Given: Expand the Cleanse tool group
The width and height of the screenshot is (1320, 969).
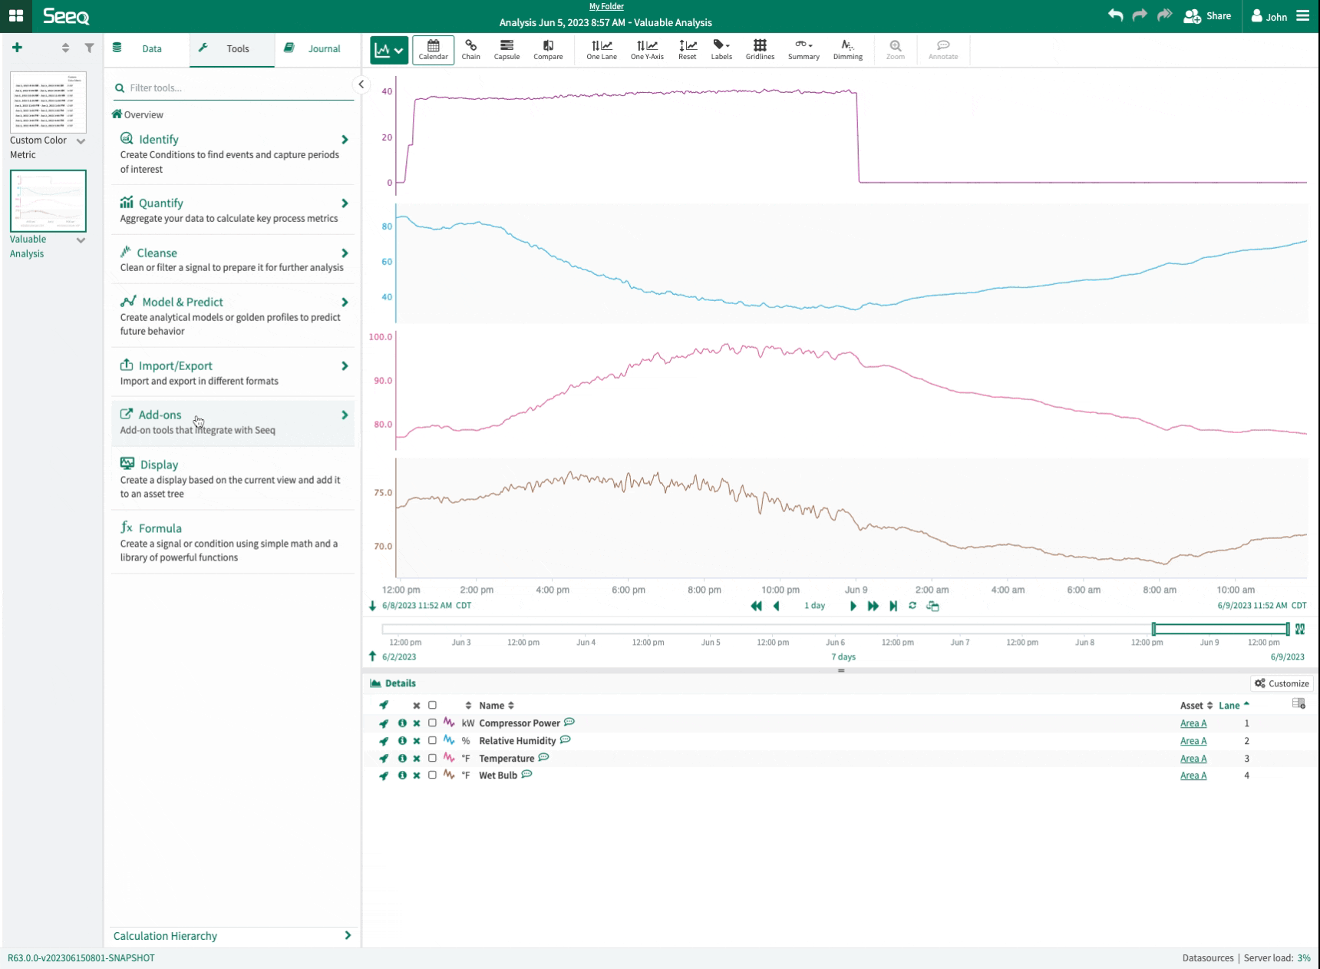Looking at the screenshot, I should 233,259.
